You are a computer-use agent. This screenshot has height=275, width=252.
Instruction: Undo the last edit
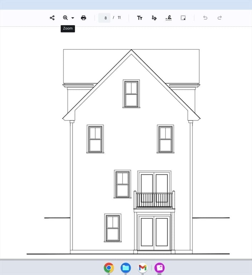tap(205, 18)
